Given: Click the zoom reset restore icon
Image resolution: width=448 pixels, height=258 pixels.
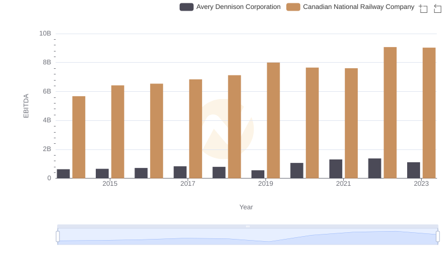Looking at the screenshot, I should pos(437,8).
